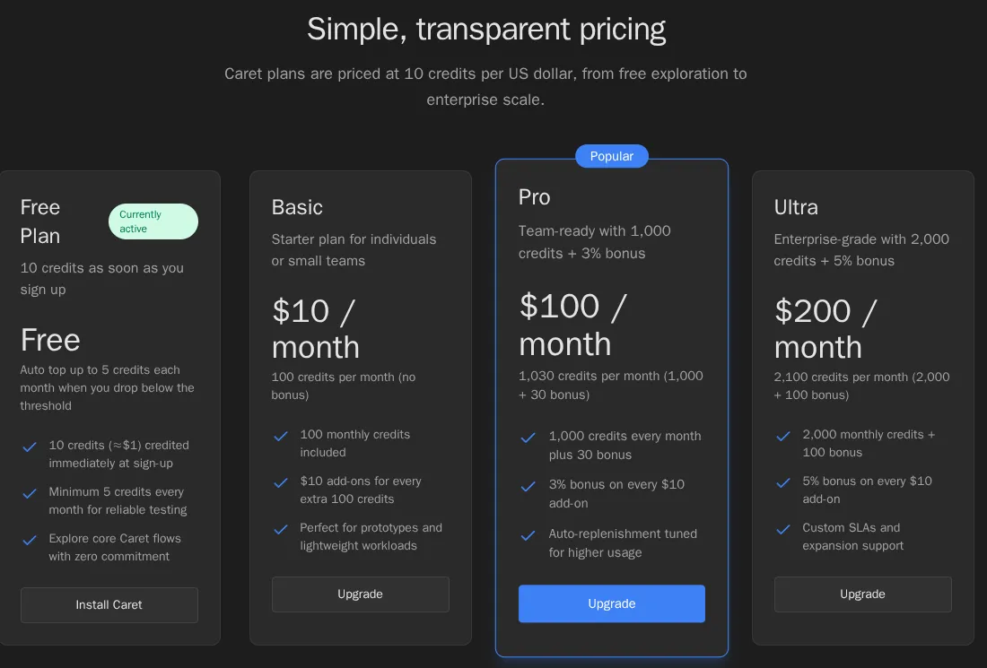The height and width of the screenshot is (668, 987).
Task: Click checkmark beside Custom SLAs
Action: click(783, 529)
